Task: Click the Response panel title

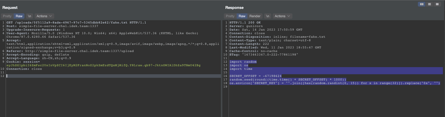Action: 234,7
